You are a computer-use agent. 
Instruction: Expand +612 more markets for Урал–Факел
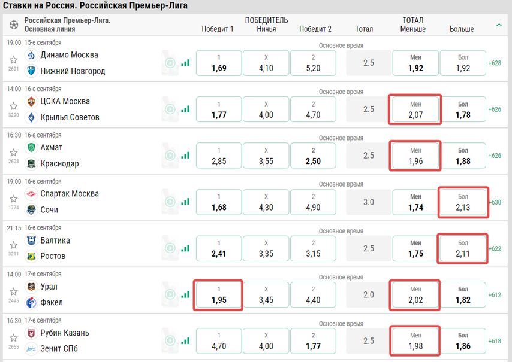(x=495, y=295)
